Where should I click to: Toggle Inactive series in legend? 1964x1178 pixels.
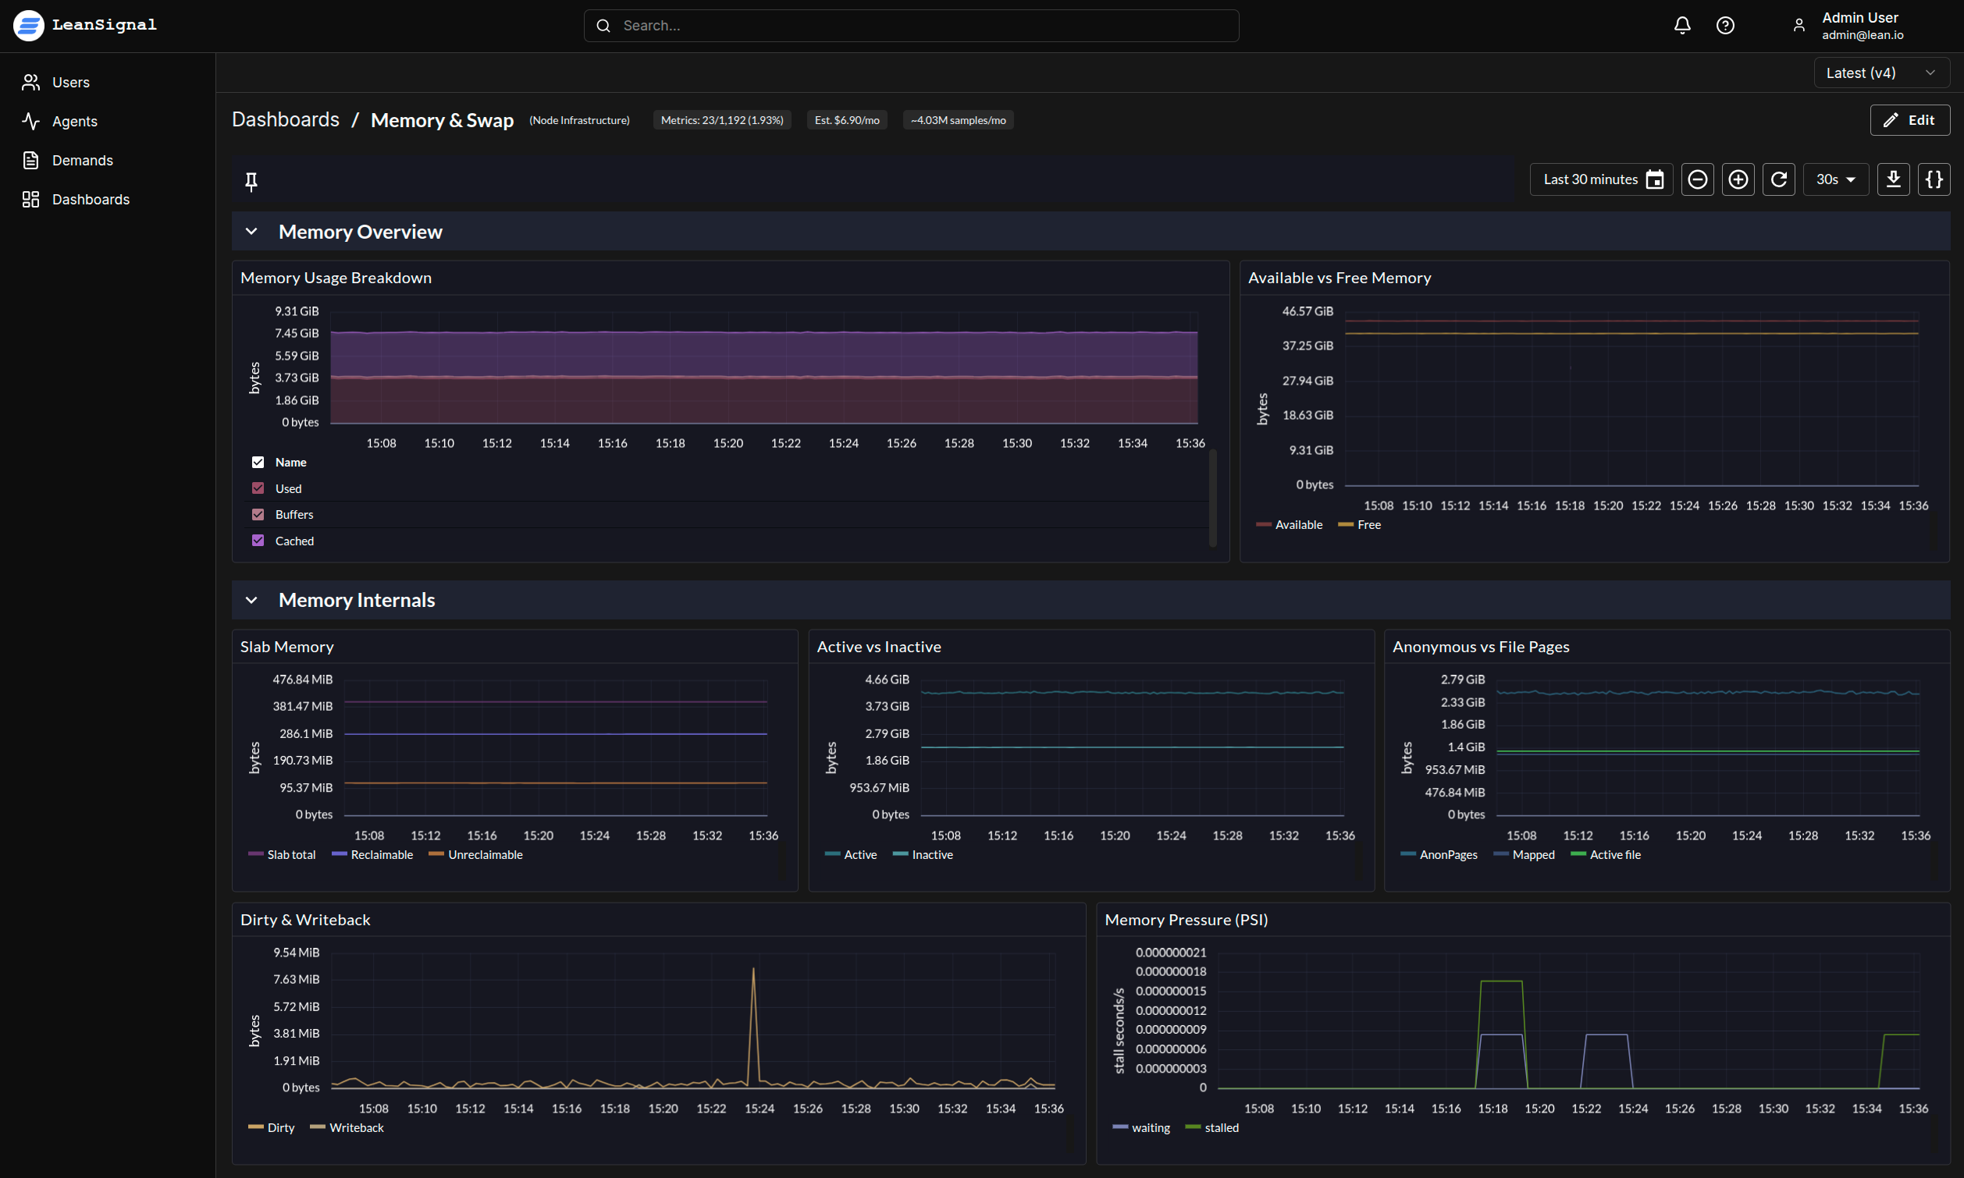[x=923, y=855]
